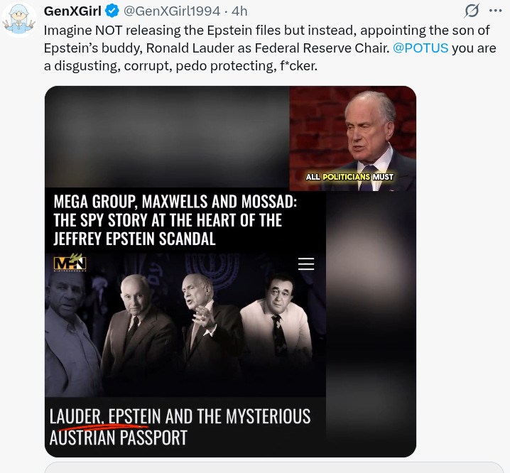
Task: Select the GenXGirl display name
Action: (72, 11)
